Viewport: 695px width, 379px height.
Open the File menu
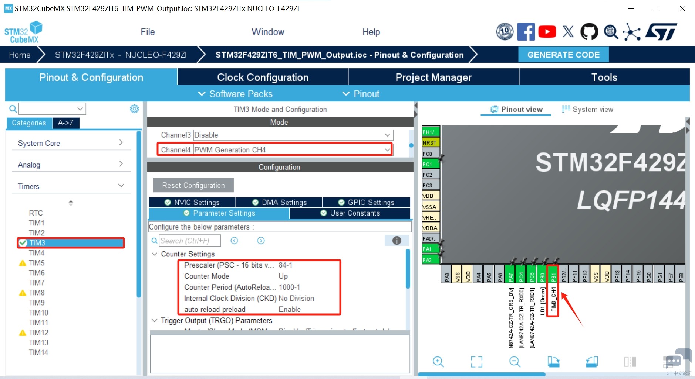148,32
